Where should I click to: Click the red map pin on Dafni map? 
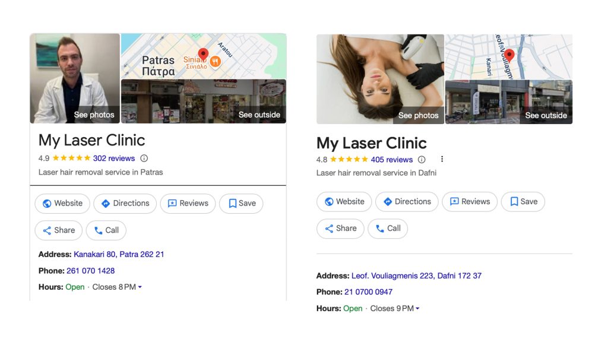tap(509, 55)
